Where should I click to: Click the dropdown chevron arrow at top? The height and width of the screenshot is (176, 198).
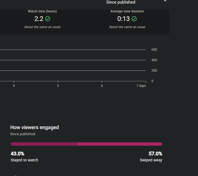(165, 1)
